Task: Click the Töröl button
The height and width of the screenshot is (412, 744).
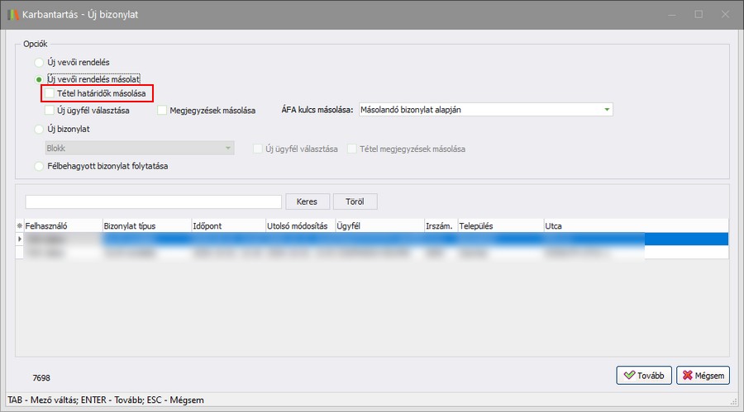Action: point(355,202)
